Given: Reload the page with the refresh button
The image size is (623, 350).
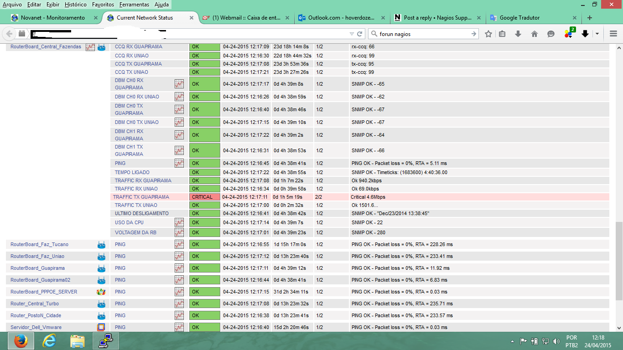Looking at the screenshot, I should click(x=360, y=34).
